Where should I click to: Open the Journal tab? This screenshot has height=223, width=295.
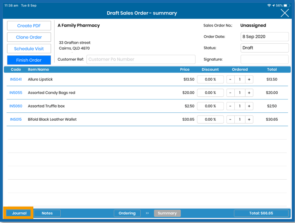tap(19, 213)
